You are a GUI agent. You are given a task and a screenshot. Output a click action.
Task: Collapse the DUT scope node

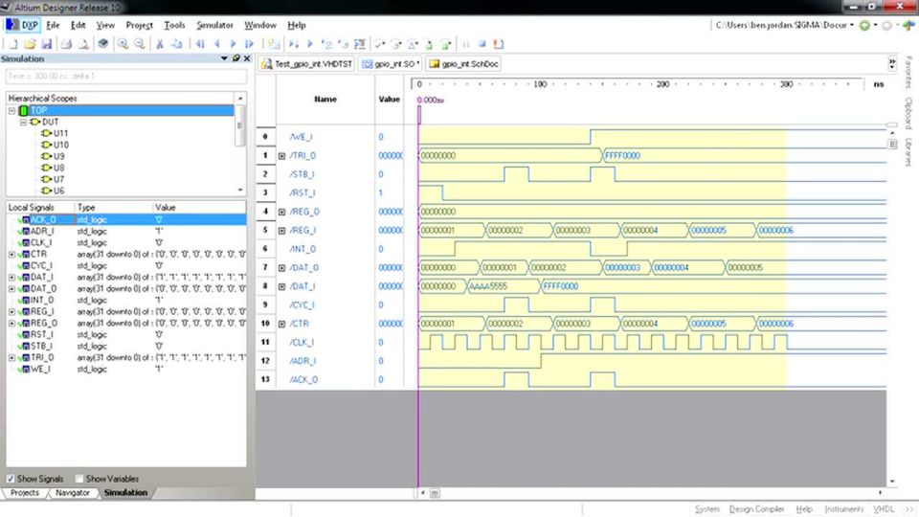pos(23,122)
